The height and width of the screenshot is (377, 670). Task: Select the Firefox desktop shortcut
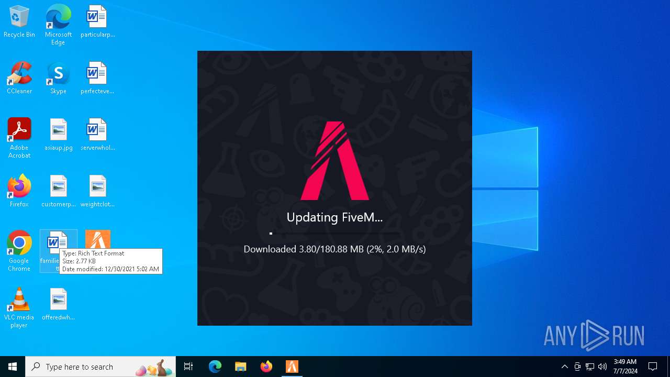point(19,192)
